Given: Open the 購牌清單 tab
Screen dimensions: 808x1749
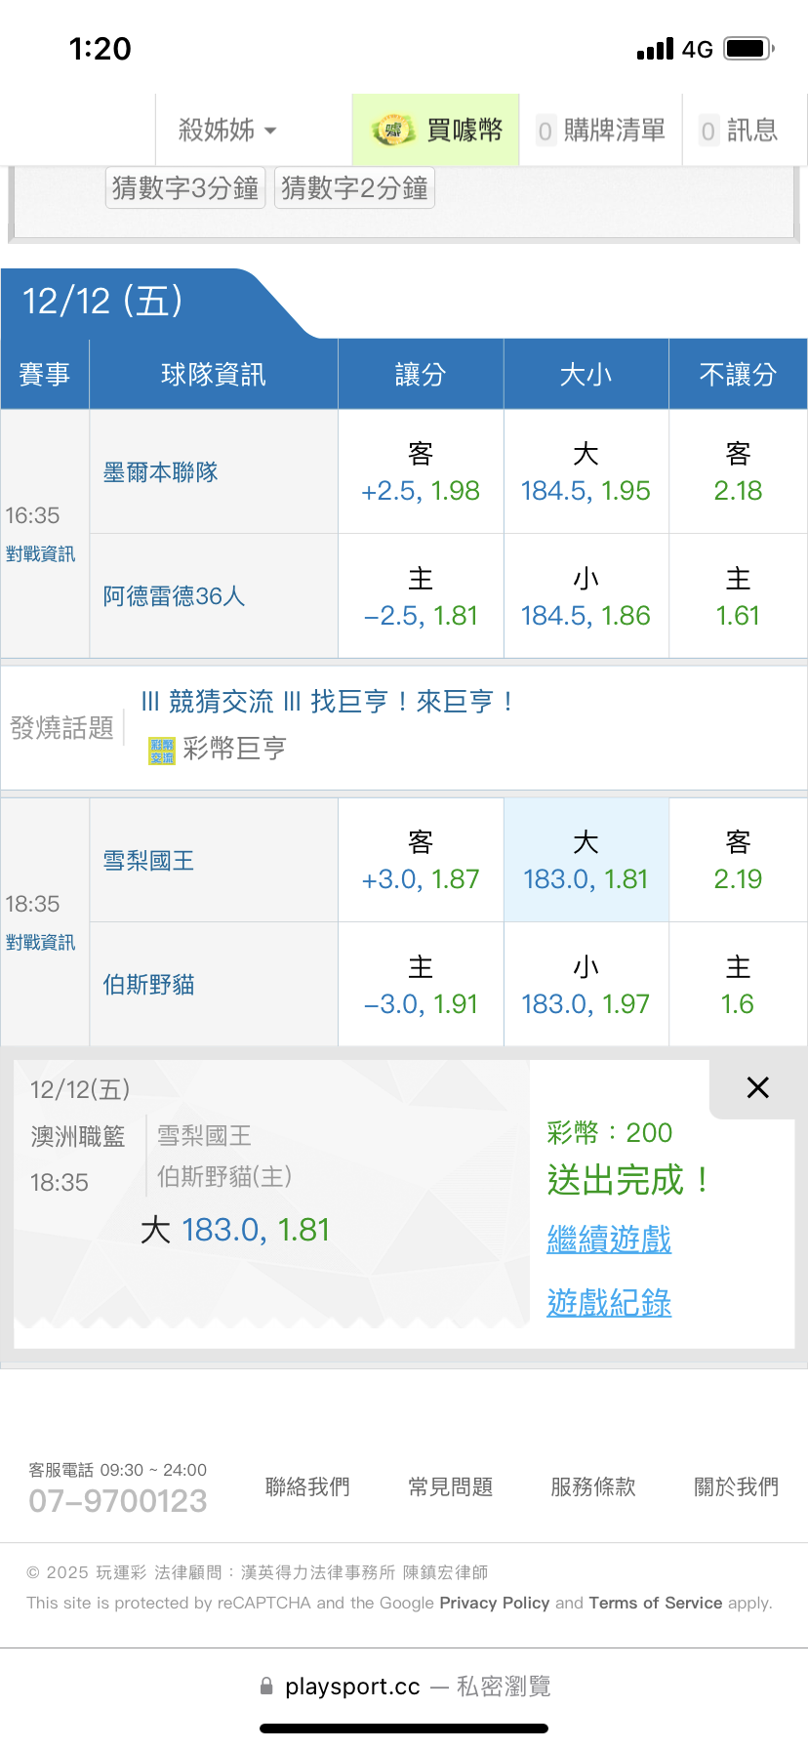Looking at the screenshot, I should [601, 130].
